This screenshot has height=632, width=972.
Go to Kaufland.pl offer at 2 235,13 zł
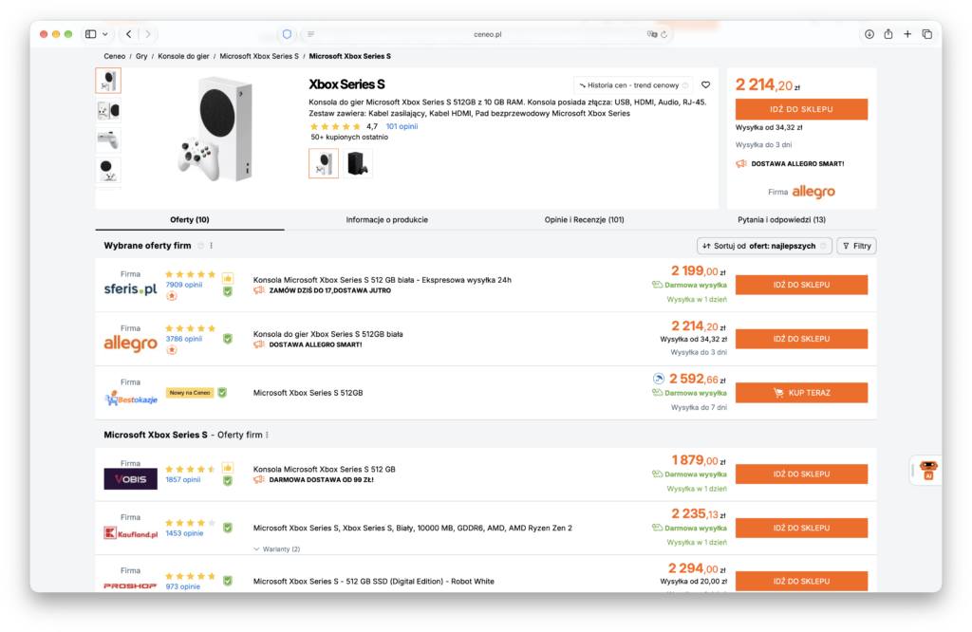(801, 528)
